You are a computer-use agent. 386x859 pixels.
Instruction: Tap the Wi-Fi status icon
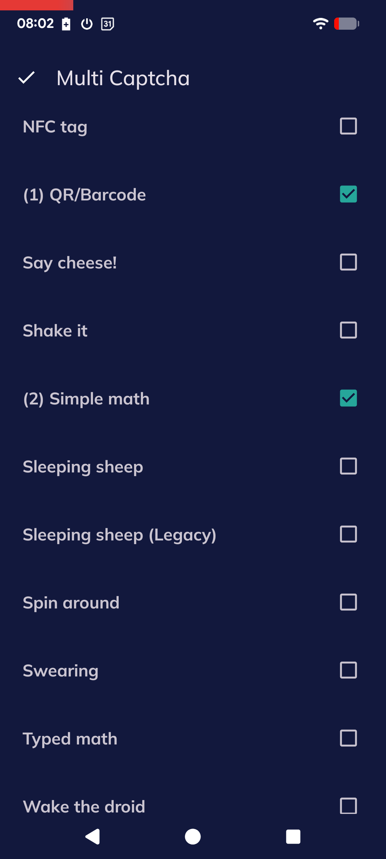321,24
